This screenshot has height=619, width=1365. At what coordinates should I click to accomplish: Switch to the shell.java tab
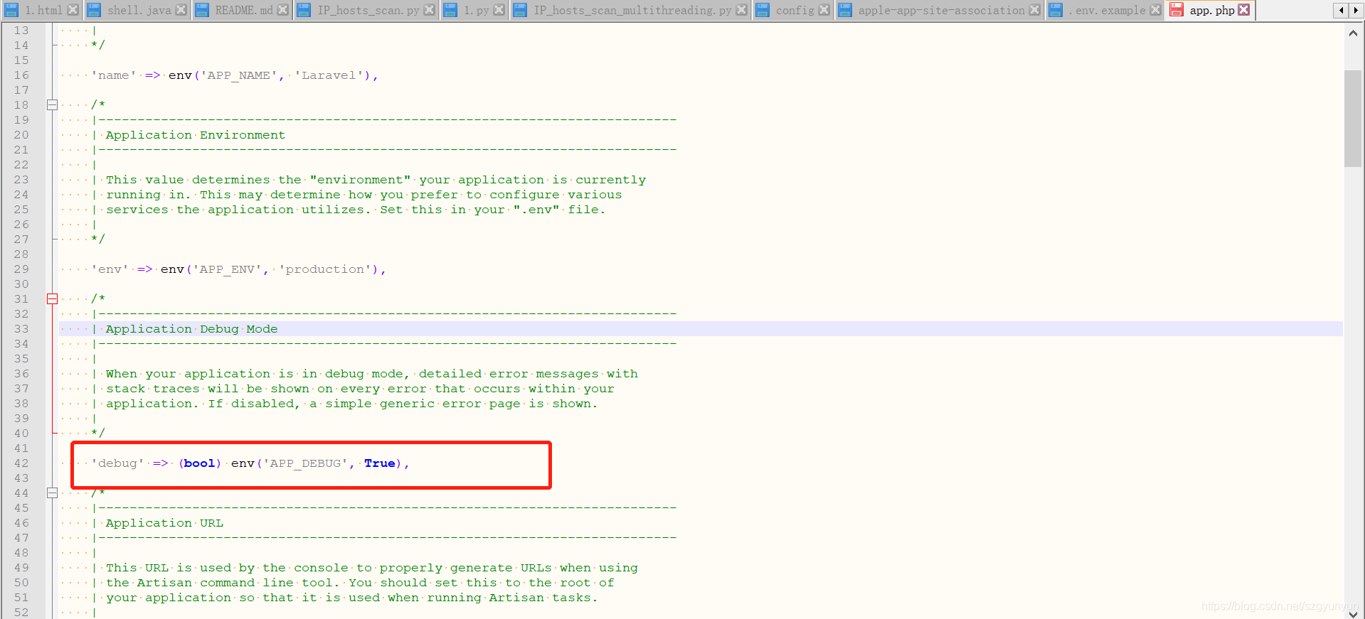coord(139,10)
